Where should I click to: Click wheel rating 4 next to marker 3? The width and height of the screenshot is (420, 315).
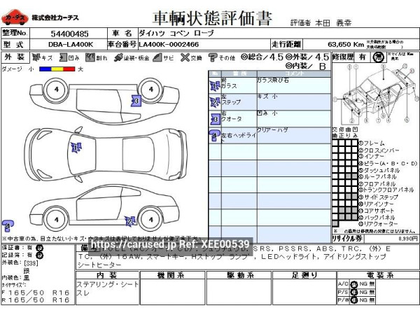pos(151,90)
